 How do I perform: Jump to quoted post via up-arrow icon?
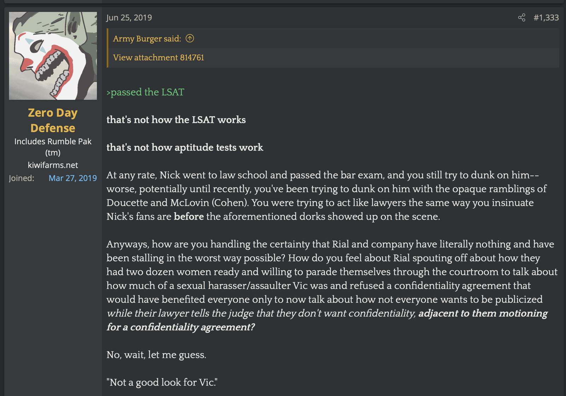click(x=190, y=38)
